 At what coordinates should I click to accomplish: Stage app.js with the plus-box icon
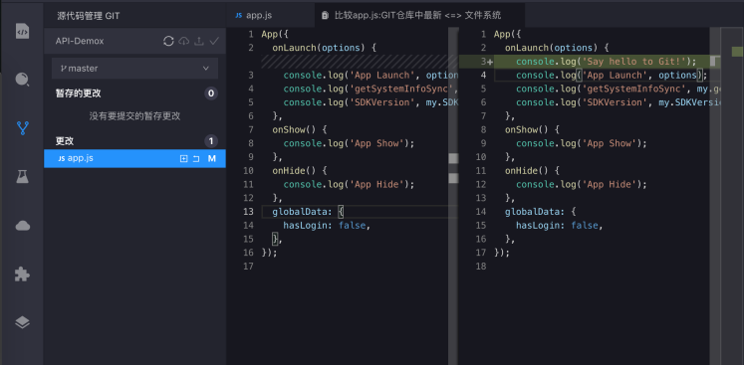coord(183,159)
